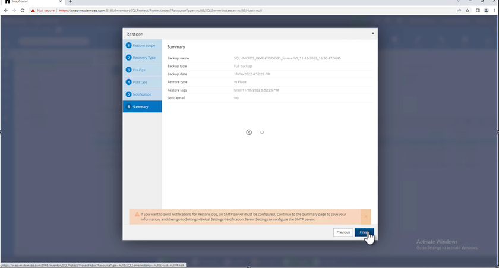
Task: Go forward in browser history
Action: [x=14, y=11]
